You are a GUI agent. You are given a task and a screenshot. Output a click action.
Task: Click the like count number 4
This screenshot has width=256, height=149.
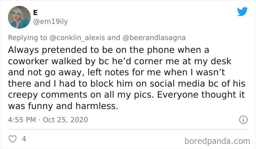24,139
